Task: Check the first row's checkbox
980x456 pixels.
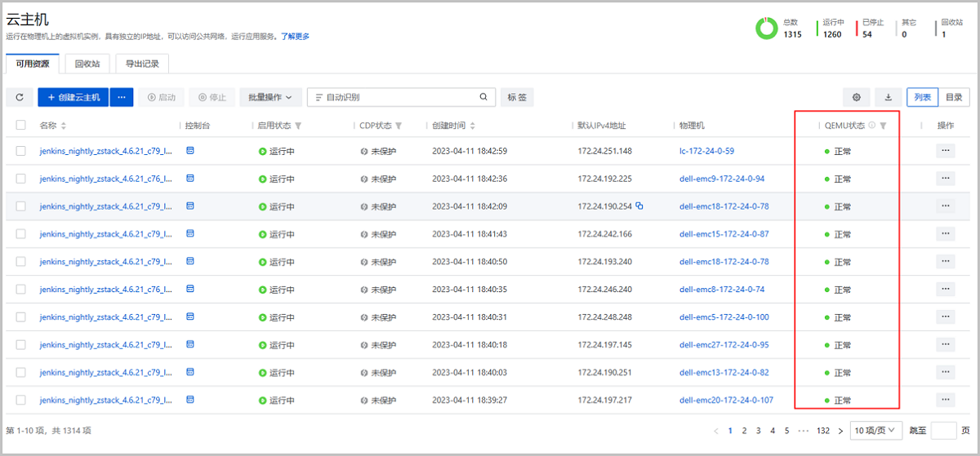Action: [21, 151]
